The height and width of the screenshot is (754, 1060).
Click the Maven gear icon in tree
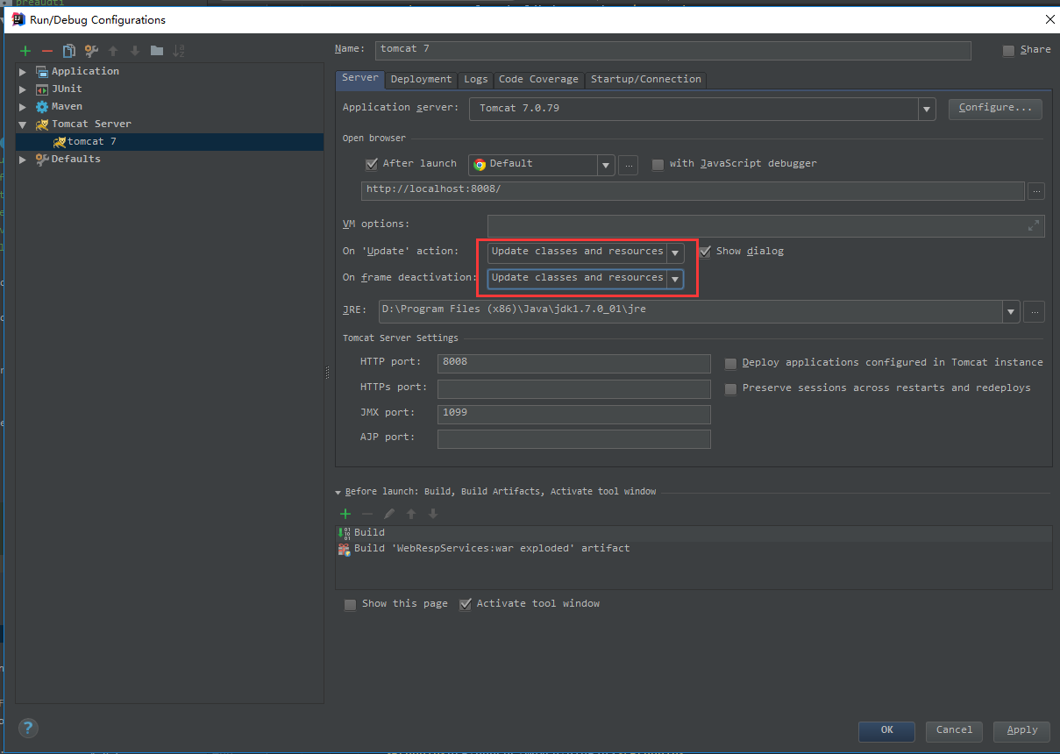pos(41,107)
